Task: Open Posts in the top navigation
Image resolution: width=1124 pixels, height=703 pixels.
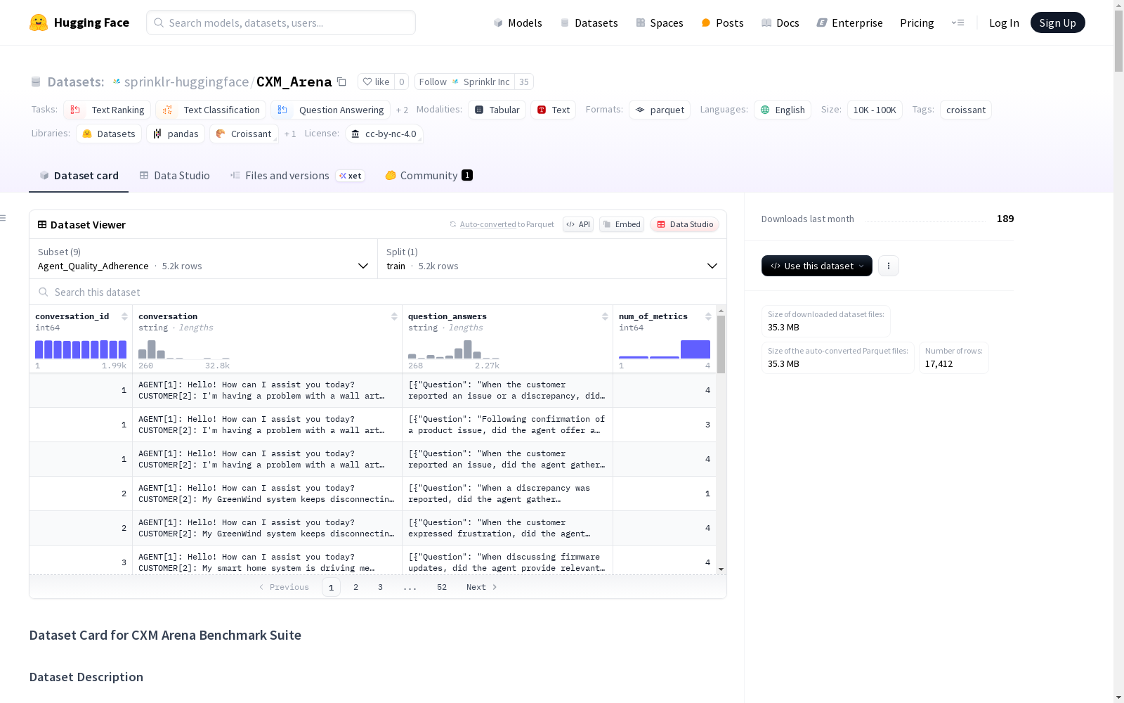Action: (722, 22)
